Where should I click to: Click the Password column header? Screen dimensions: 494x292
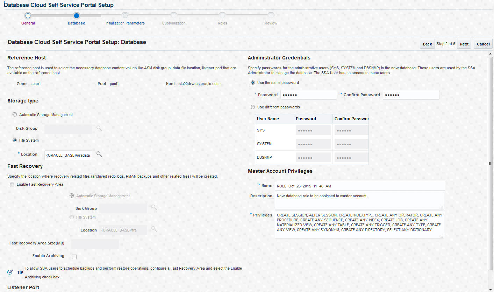pos(313,119)
